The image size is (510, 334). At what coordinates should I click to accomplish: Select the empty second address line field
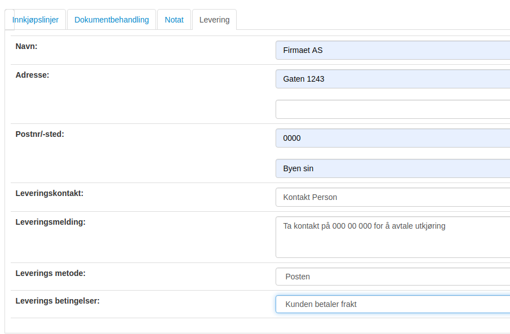[x=393, y=109]
